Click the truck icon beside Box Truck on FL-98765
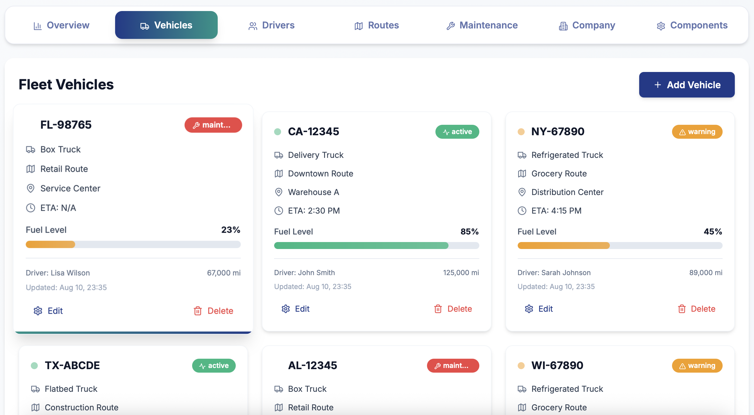This screenshot has height=415, width=754. point(31,149)
